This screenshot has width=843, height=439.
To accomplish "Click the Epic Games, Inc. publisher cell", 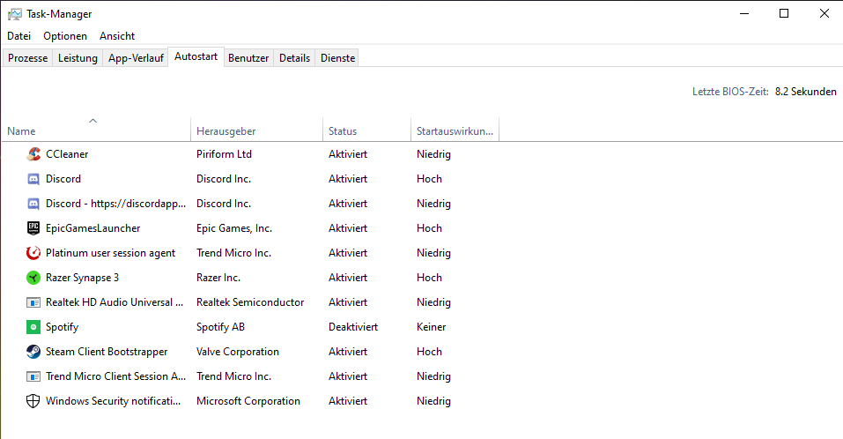I will (234, 228).
